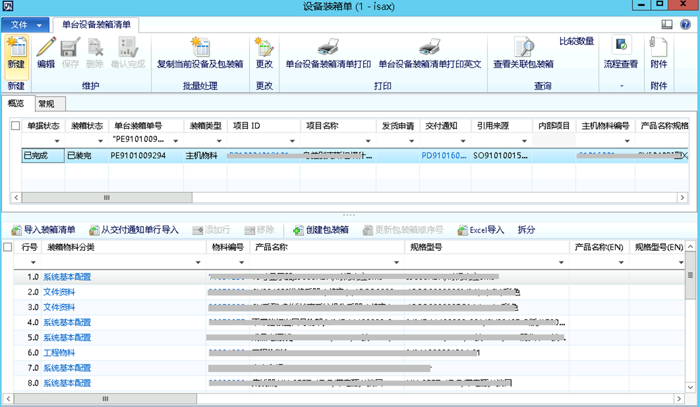Open link 文件资料 in row 3.0

coord(59,308)
